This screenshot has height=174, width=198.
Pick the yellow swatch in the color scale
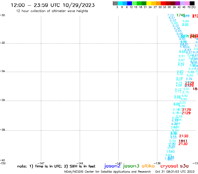149,3
